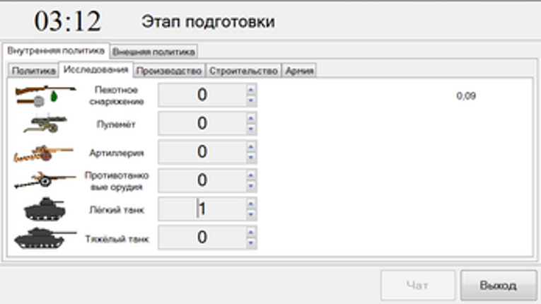Click the anti-tank gun icon
Viewport: 541px width, 304px height.
point(45,180)
